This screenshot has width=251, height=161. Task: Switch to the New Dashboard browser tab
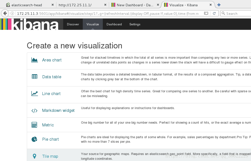coord(135,5)
